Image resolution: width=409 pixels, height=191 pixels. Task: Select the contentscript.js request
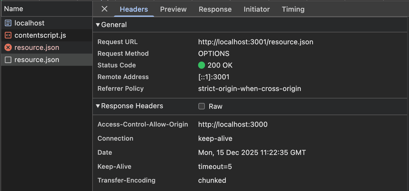click(x=47, y=35)
